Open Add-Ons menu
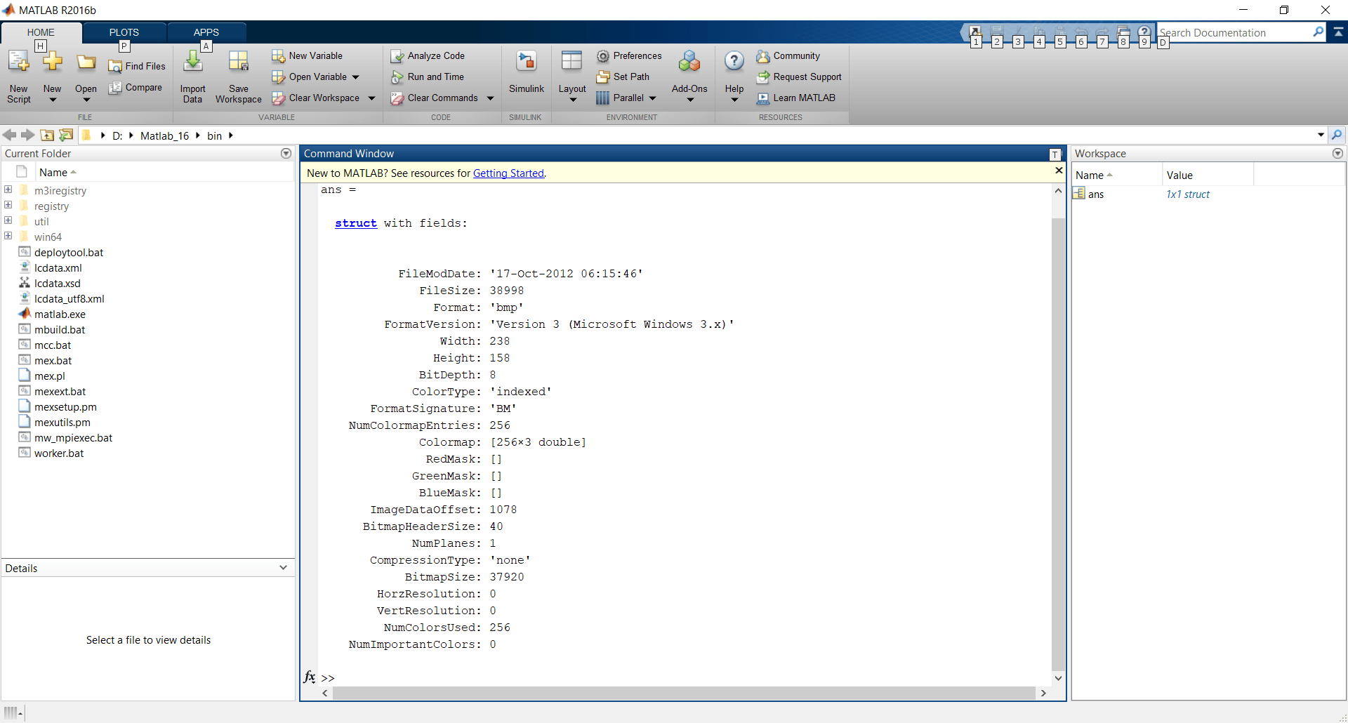The image size is (1348, 723). point(689,77)
